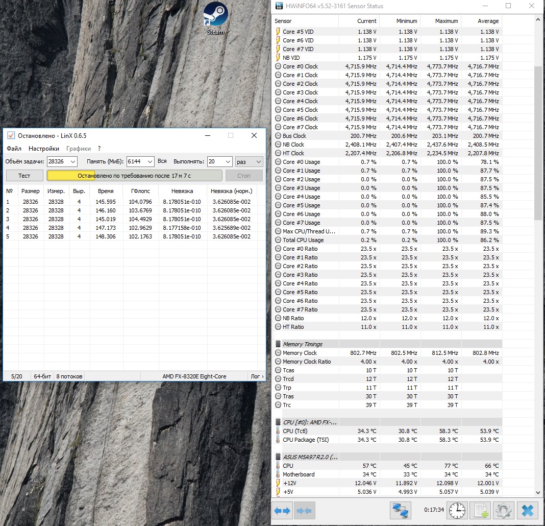Click the shrink columns inward arrows icon
545x526 pixels.
click(x=304, y=510)
